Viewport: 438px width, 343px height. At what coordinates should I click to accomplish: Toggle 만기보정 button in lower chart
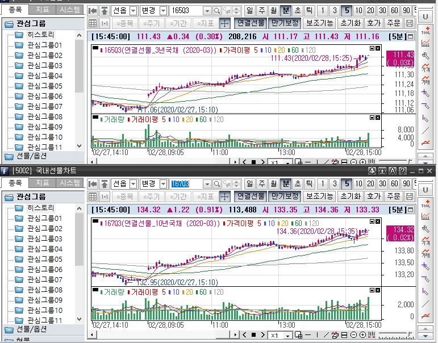click(x=285, y=196)
